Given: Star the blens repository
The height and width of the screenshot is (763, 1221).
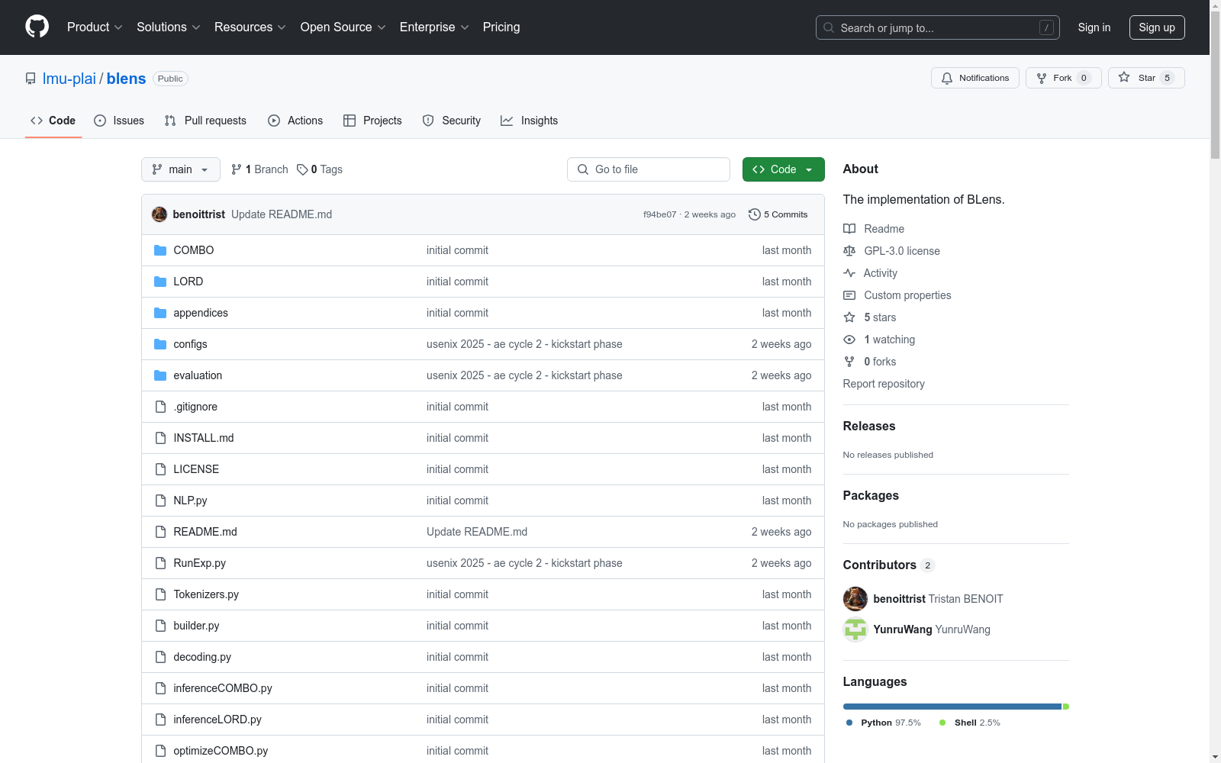Looking at the screenshot, I should 1146,78.
